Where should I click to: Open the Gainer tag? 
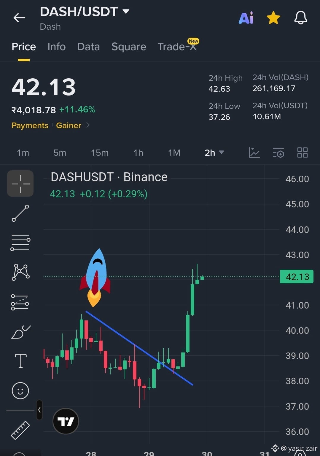69,125
